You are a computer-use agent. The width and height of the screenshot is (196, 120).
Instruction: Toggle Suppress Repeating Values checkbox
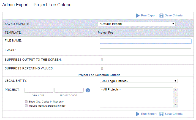coord(102,69)
